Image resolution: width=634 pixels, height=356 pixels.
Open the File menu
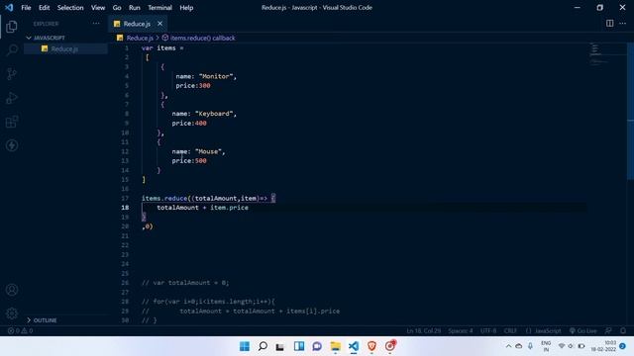coord(26,8)
